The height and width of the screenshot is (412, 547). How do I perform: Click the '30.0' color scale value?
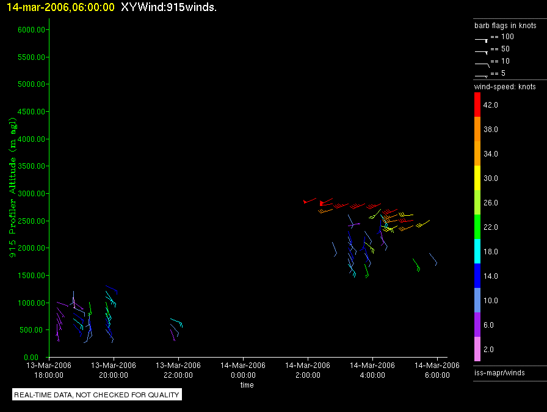coord(490,178)
